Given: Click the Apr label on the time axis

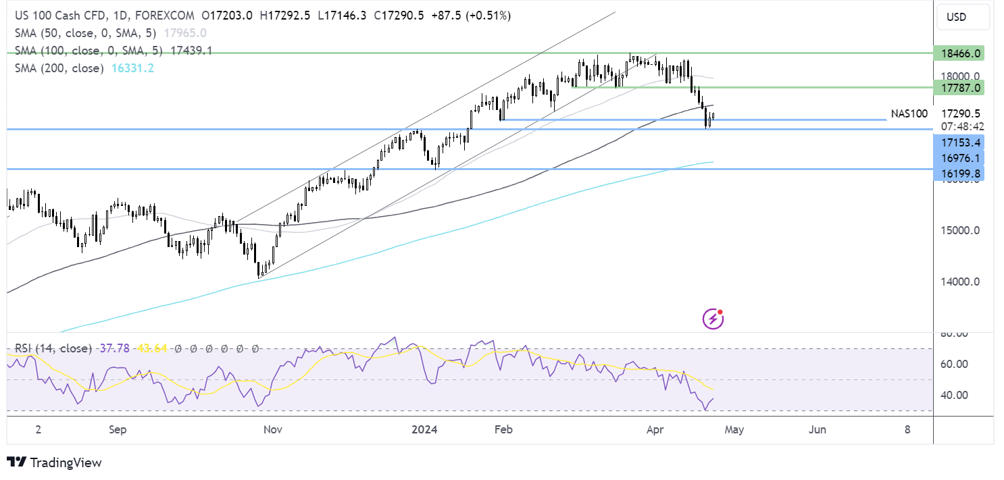Looking at the screenshot, I should tap(655, 429).
